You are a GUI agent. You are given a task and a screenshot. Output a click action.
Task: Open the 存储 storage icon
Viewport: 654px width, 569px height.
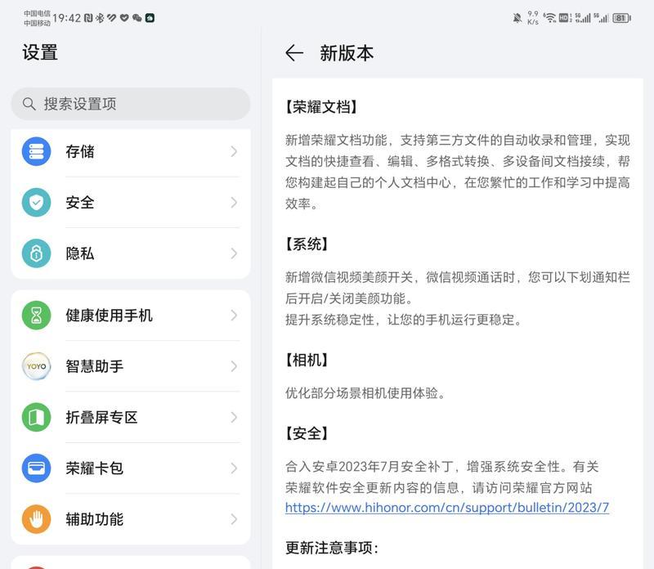[x=36, y=151]
